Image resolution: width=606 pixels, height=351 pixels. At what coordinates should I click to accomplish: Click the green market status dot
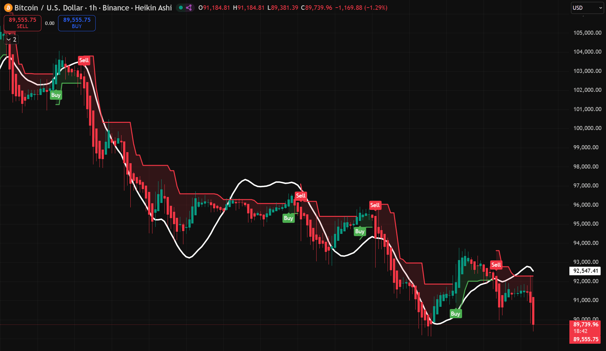[x=181, y=8]
